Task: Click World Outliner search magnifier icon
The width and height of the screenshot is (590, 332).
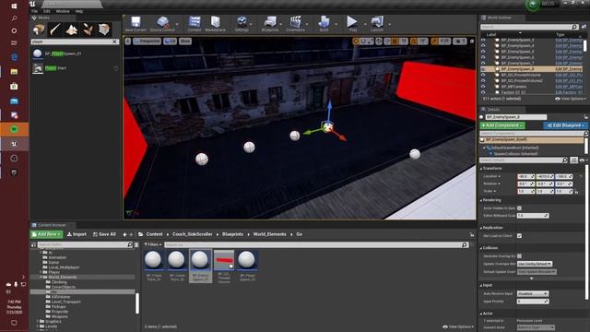Action: click(x=574, y=27)
